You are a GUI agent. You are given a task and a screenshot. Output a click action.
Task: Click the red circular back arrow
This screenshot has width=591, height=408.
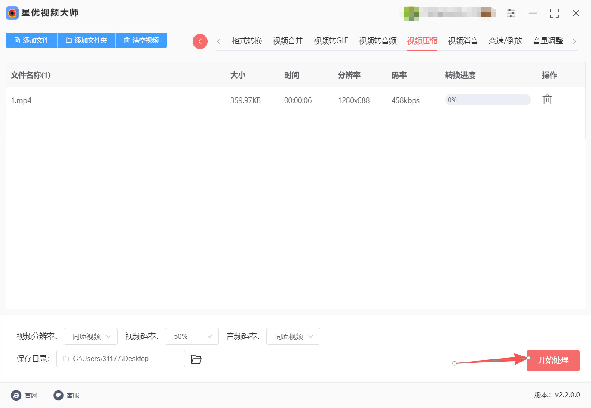point(200,41)
